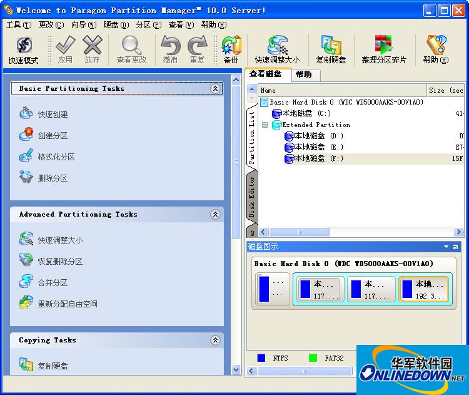Open the Disk Editor vertical tab

coord(252,195)
